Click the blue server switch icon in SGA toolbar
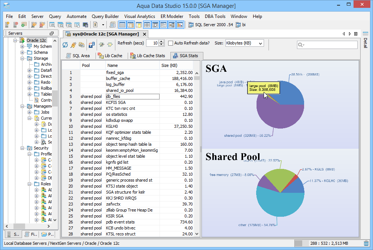The image size is (373, 250). click(x=92, y=44)
